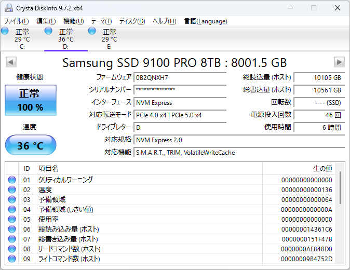Open the 編集(E) menu

click(46, 21)
